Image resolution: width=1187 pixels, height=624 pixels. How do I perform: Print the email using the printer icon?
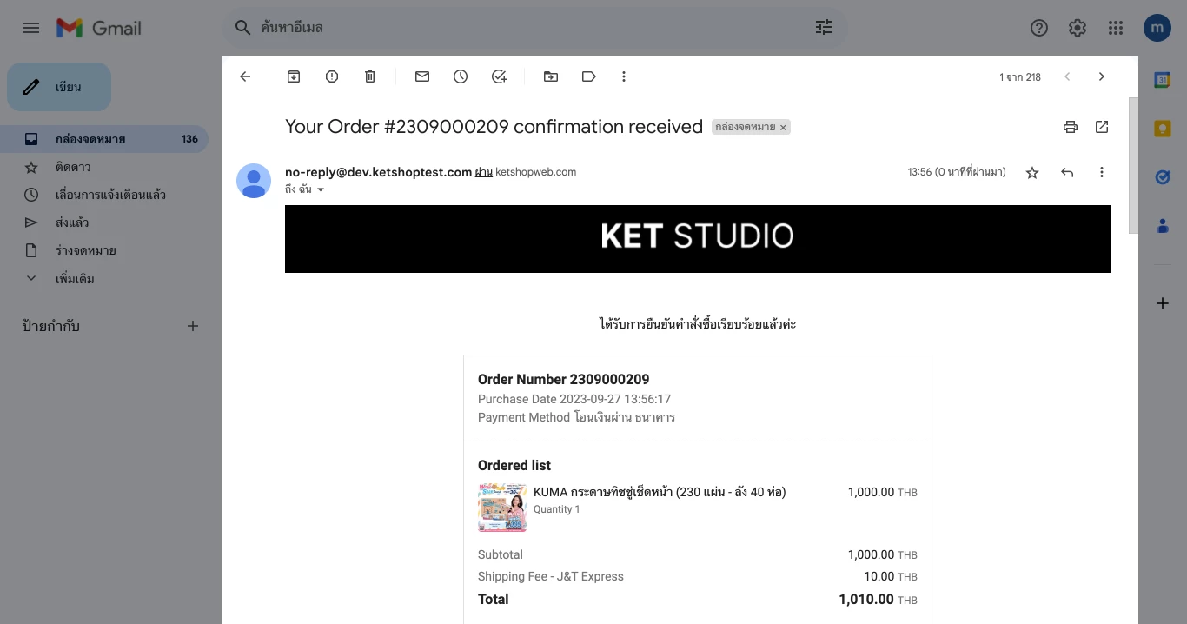click(1071, 127)
